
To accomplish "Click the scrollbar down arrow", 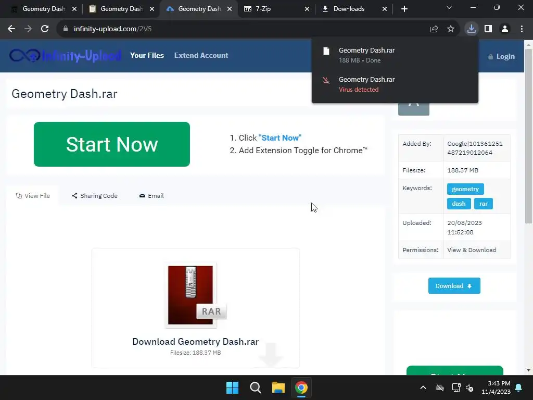I will pos(528,370).
